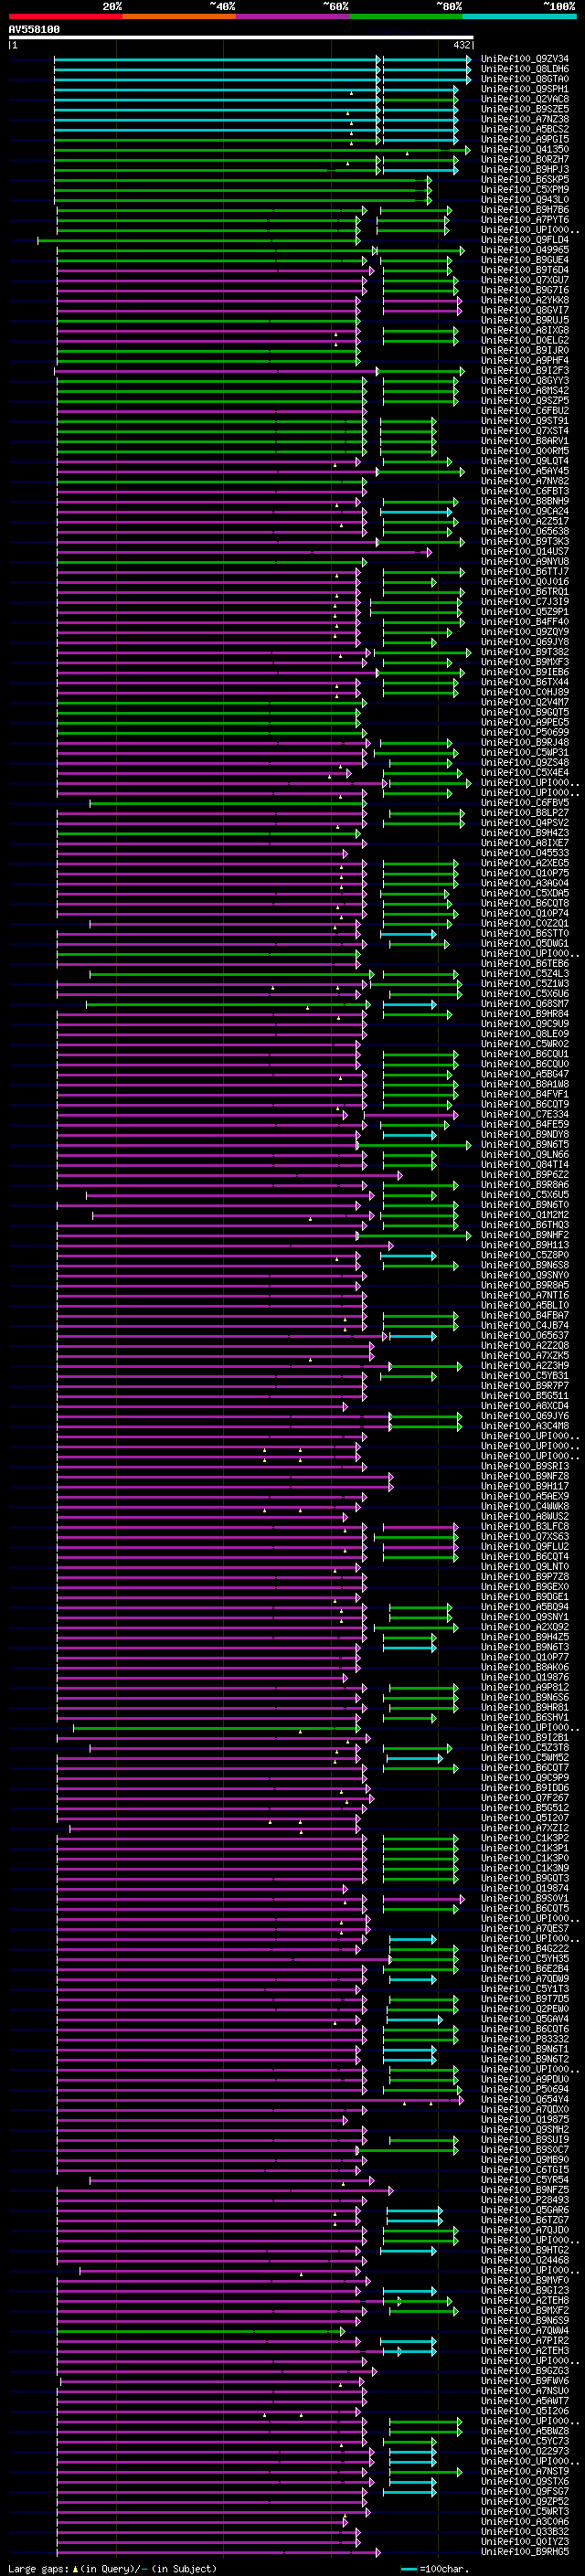Select the UniRef100_Q9FLD4 label
Screen dimensions: 585x2576
coord(525,240)
